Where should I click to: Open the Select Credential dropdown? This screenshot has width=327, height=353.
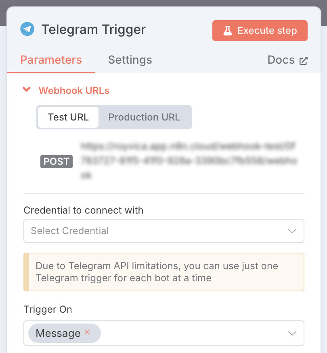[157, 231]
